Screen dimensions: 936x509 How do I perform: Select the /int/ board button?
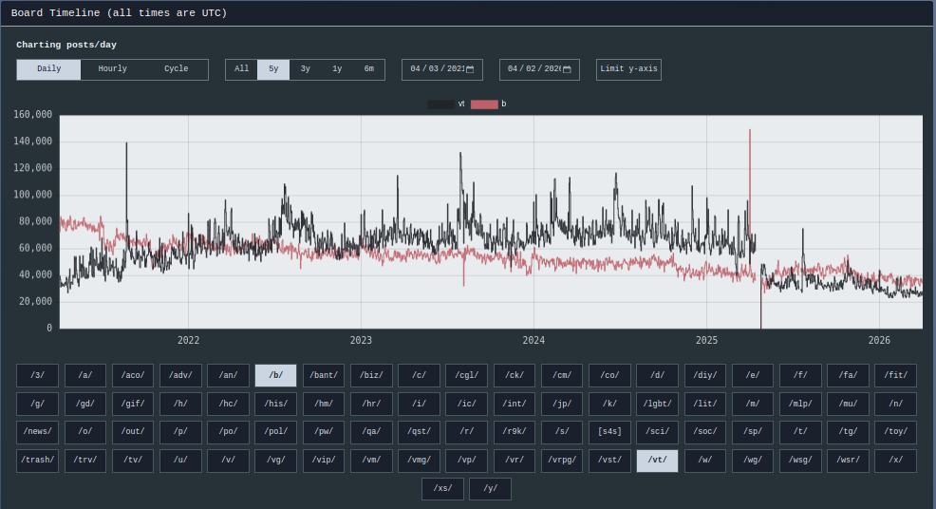point(515,404)
